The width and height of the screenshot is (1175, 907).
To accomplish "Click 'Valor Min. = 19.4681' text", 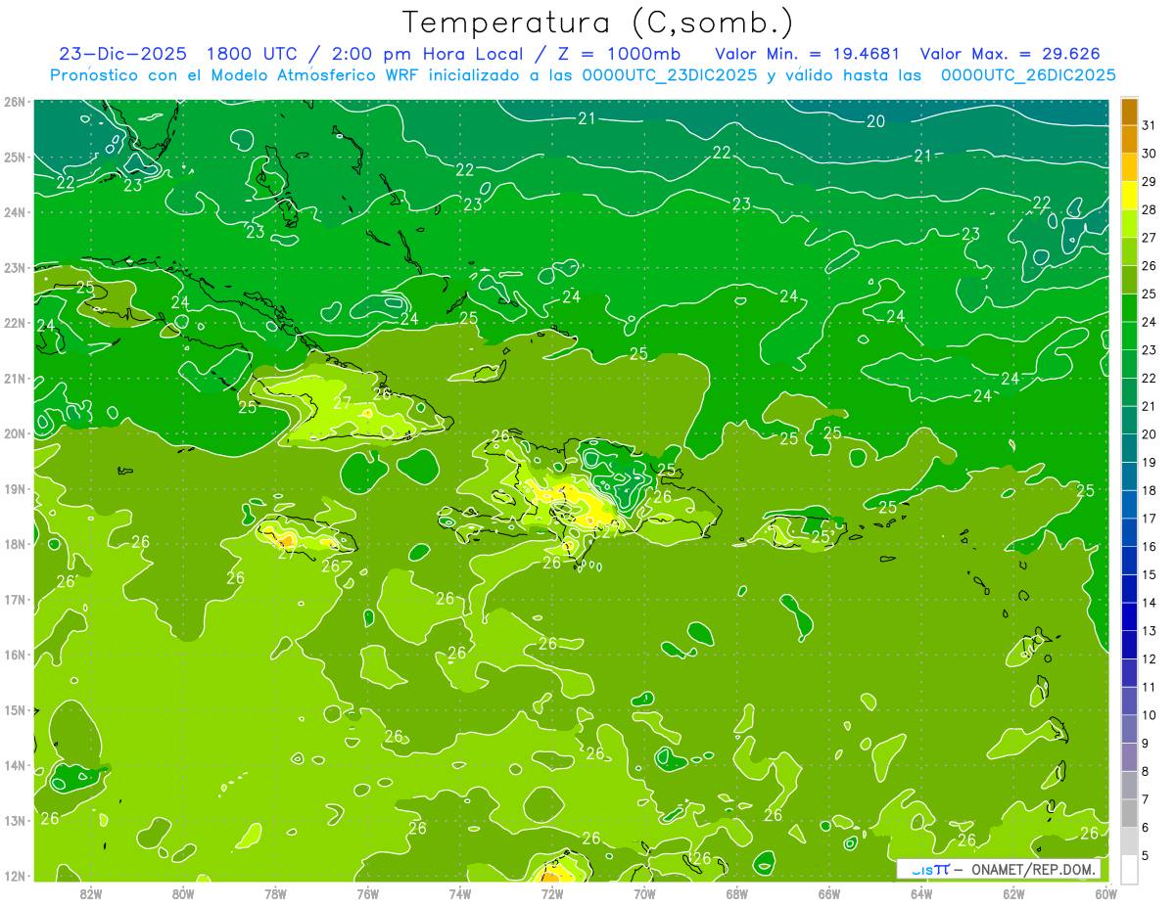I will [x=808, y=54].
